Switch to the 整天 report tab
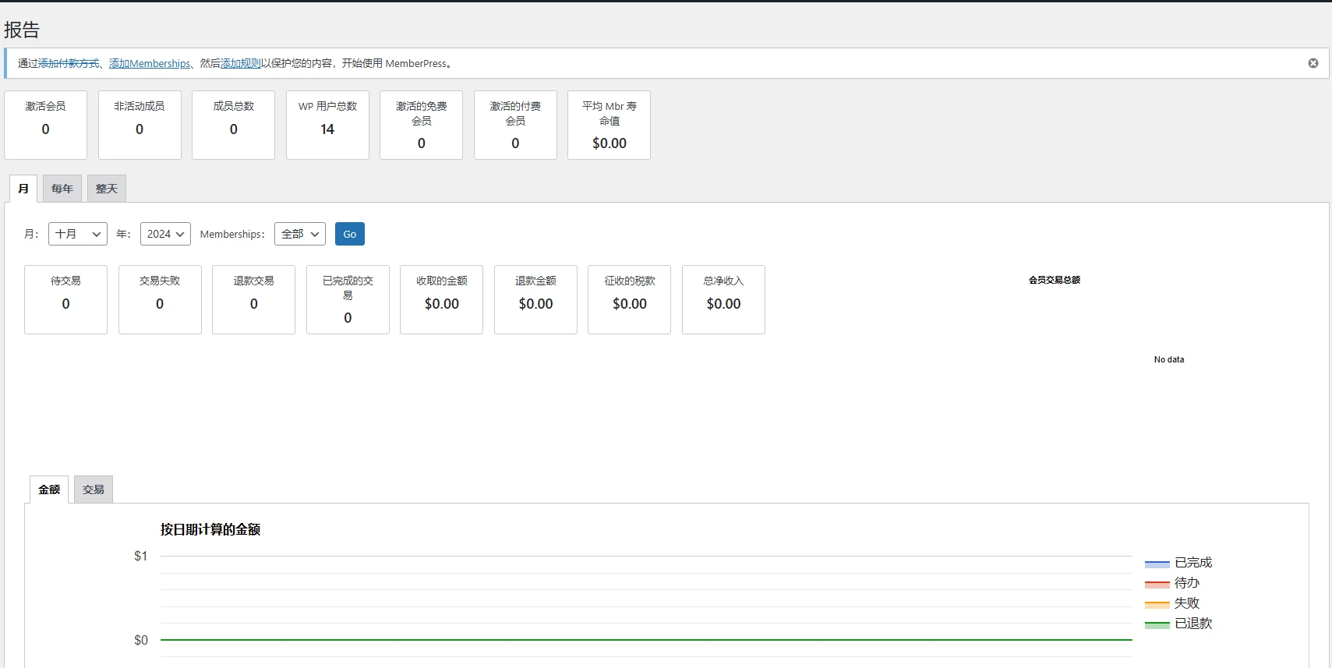 click(x=107, y=189)
